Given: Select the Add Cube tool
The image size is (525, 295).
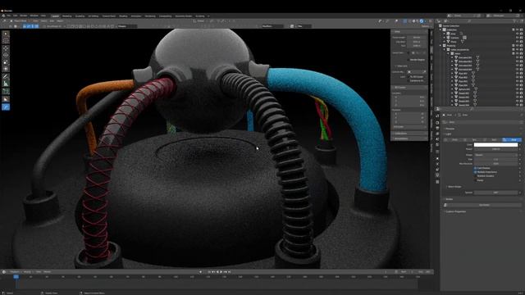Looking at the screenshot, I should [x=6, y=91].
